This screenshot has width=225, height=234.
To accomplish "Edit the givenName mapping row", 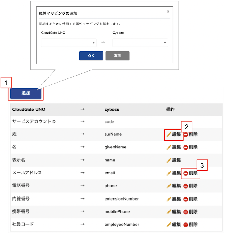I will point(174,147).
